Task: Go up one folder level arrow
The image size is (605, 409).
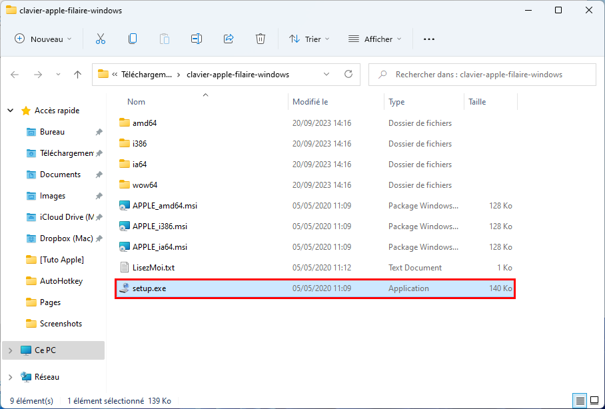Action: [x=77, y=75]
